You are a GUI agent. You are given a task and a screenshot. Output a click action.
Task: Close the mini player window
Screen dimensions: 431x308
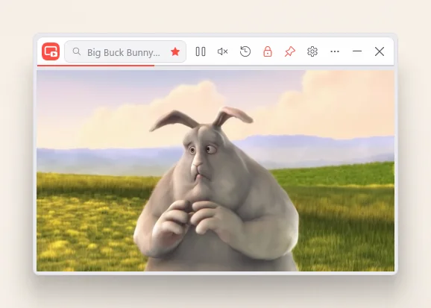tap(380, 51)
